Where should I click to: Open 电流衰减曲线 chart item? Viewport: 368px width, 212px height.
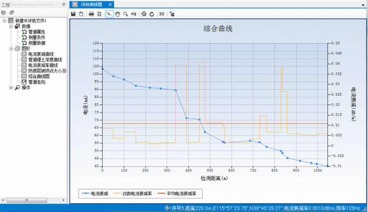(41, 54)
